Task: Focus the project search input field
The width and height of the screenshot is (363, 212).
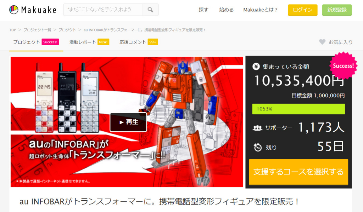Action: pos(103,10)
